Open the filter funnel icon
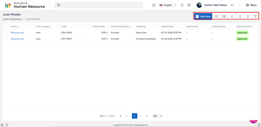The width and height of the screenshot is (261, 127). click(255, 16)
